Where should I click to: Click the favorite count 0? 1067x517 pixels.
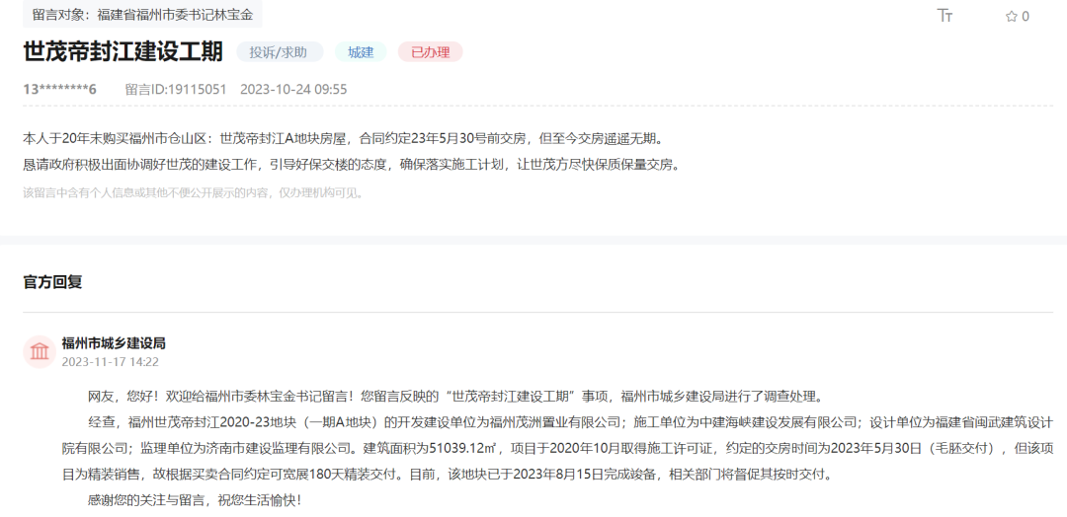[1026, 17]
